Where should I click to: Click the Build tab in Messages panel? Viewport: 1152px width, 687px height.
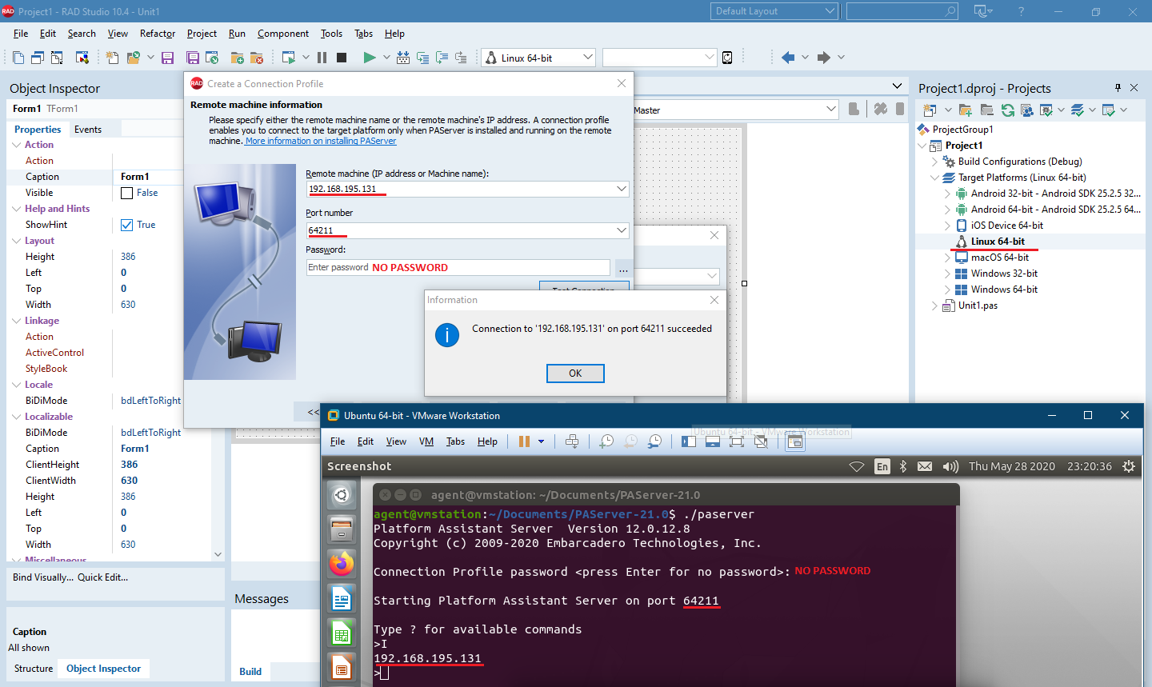(x=250, y=672)
